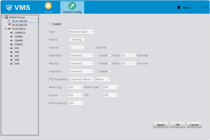Open the FTP dropdown
This screenshot has height=140, width=210.
[110, 95]
